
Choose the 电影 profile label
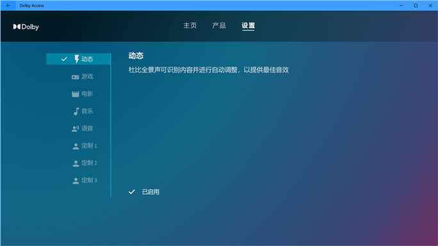[87, 94]
